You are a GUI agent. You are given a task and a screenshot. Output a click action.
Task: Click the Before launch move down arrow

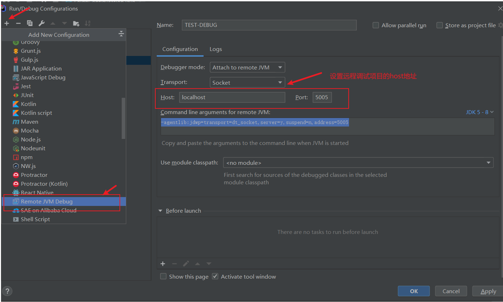point(209,264)
